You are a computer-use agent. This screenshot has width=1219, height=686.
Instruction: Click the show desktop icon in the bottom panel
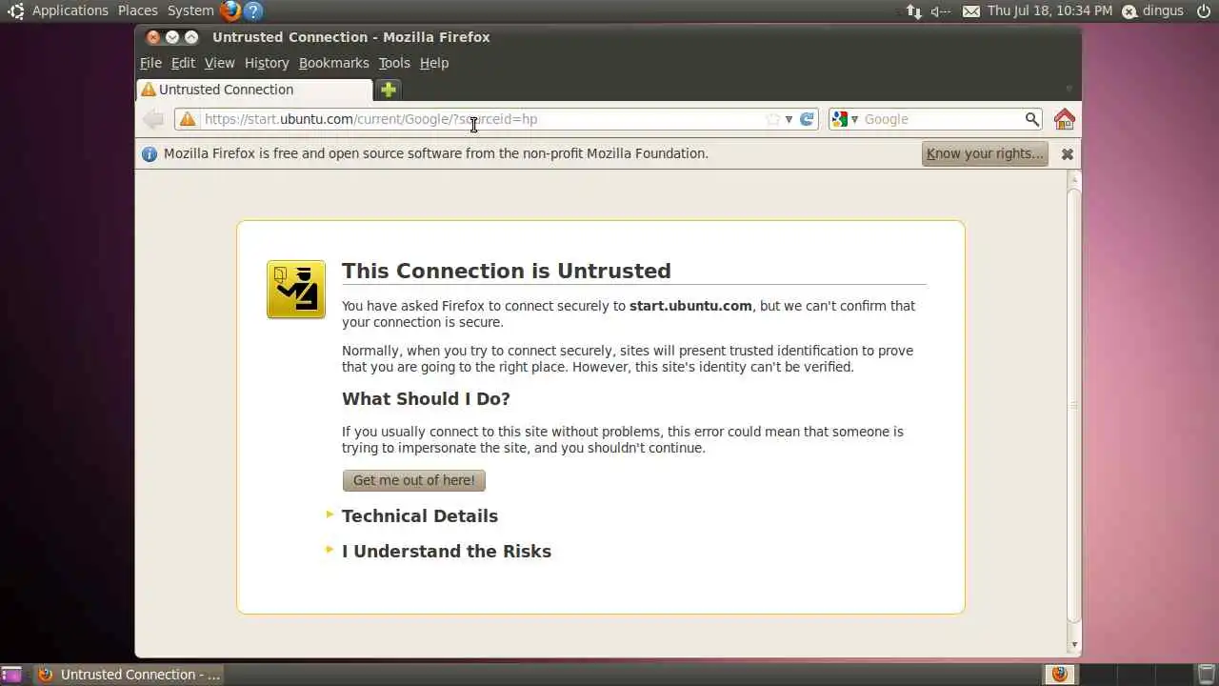[x=11, y=675]
